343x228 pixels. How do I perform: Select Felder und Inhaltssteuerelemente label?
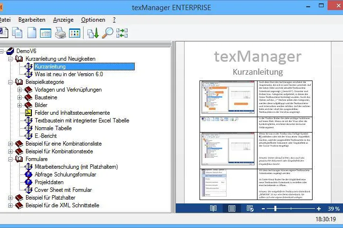click(x=72, y=113)
